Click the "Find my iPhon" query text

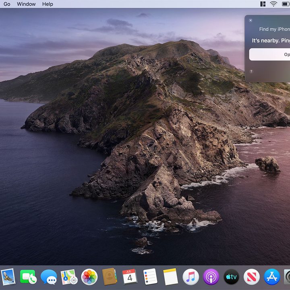pos(274,29)
